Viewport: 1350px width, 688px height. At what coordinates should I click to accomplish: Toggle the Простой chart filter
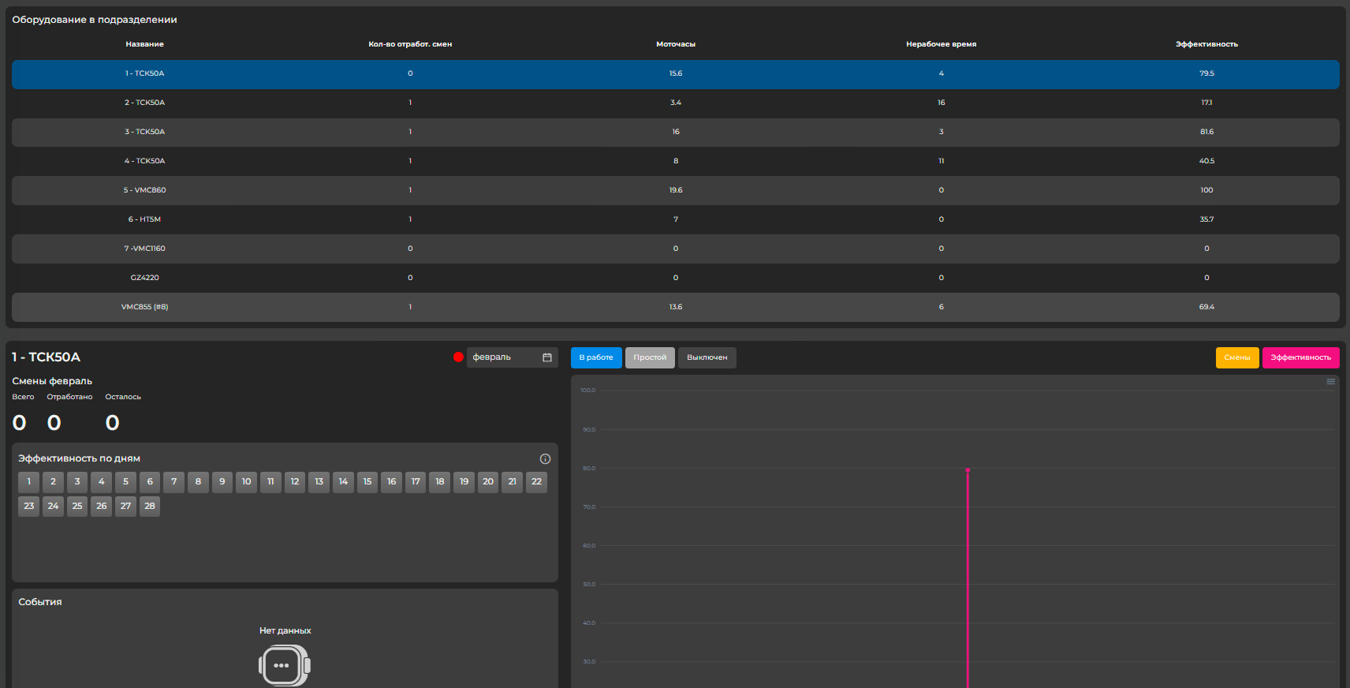click(650, 357)
